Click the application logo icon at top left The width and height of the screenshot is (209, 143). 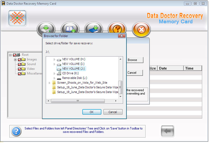17,18
